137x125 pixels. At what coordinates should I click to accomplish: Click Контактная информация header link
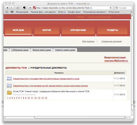100,17
